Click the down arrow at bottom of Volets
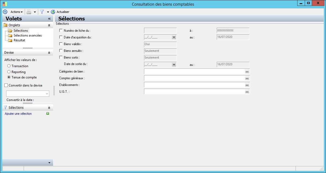This screenshot has height=173, width=326. [x=49, y=163]
